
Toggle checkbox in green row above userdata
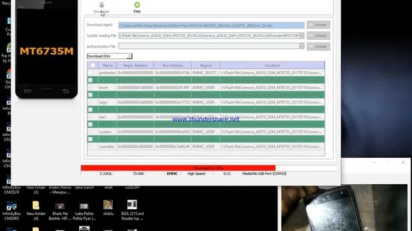(90, 139)
